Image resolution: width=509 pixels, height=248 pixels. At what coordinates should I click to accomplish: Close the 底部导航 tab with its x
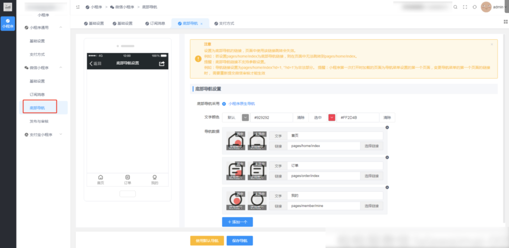[201, 24]
